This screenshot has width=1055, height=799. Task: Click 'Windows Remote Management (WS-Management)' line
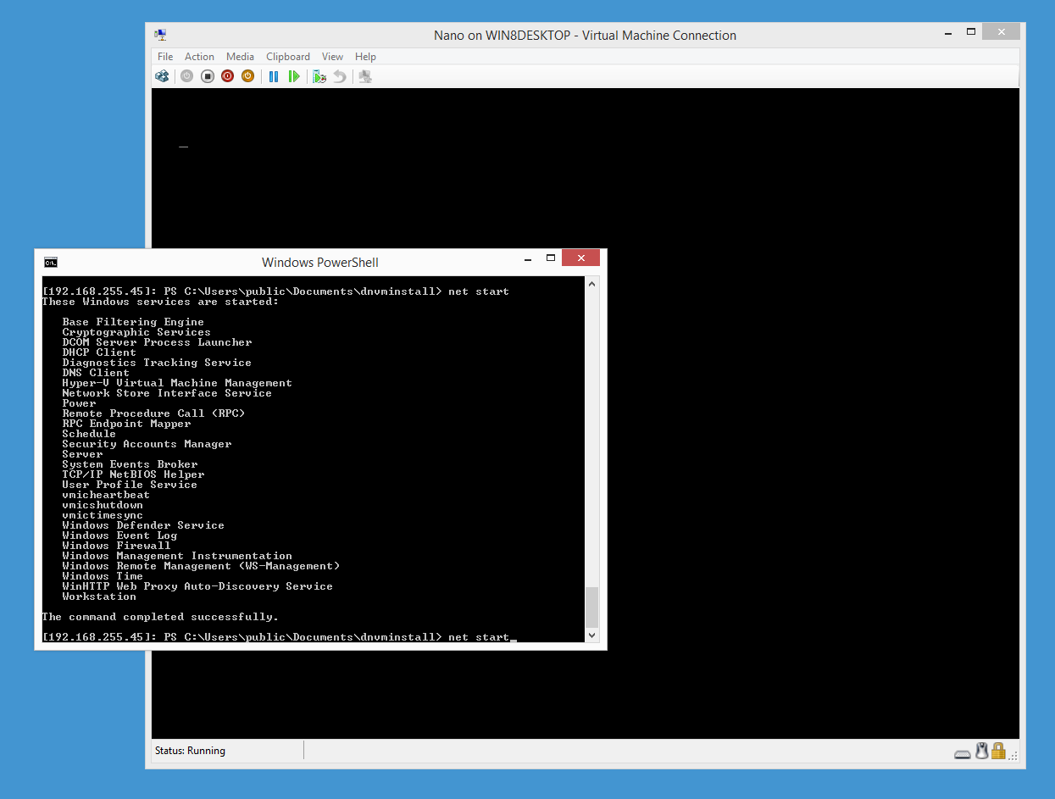pos(201,566)
